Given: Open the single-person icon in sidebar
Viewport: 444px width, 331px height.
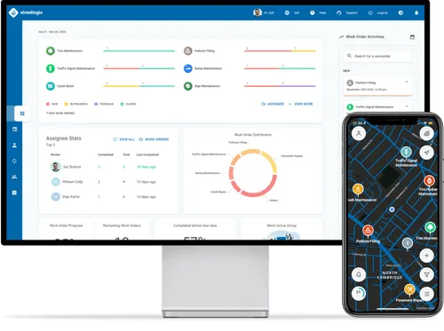Looking at the screenshot, I should pyautogui.click(x=14, y=146).
